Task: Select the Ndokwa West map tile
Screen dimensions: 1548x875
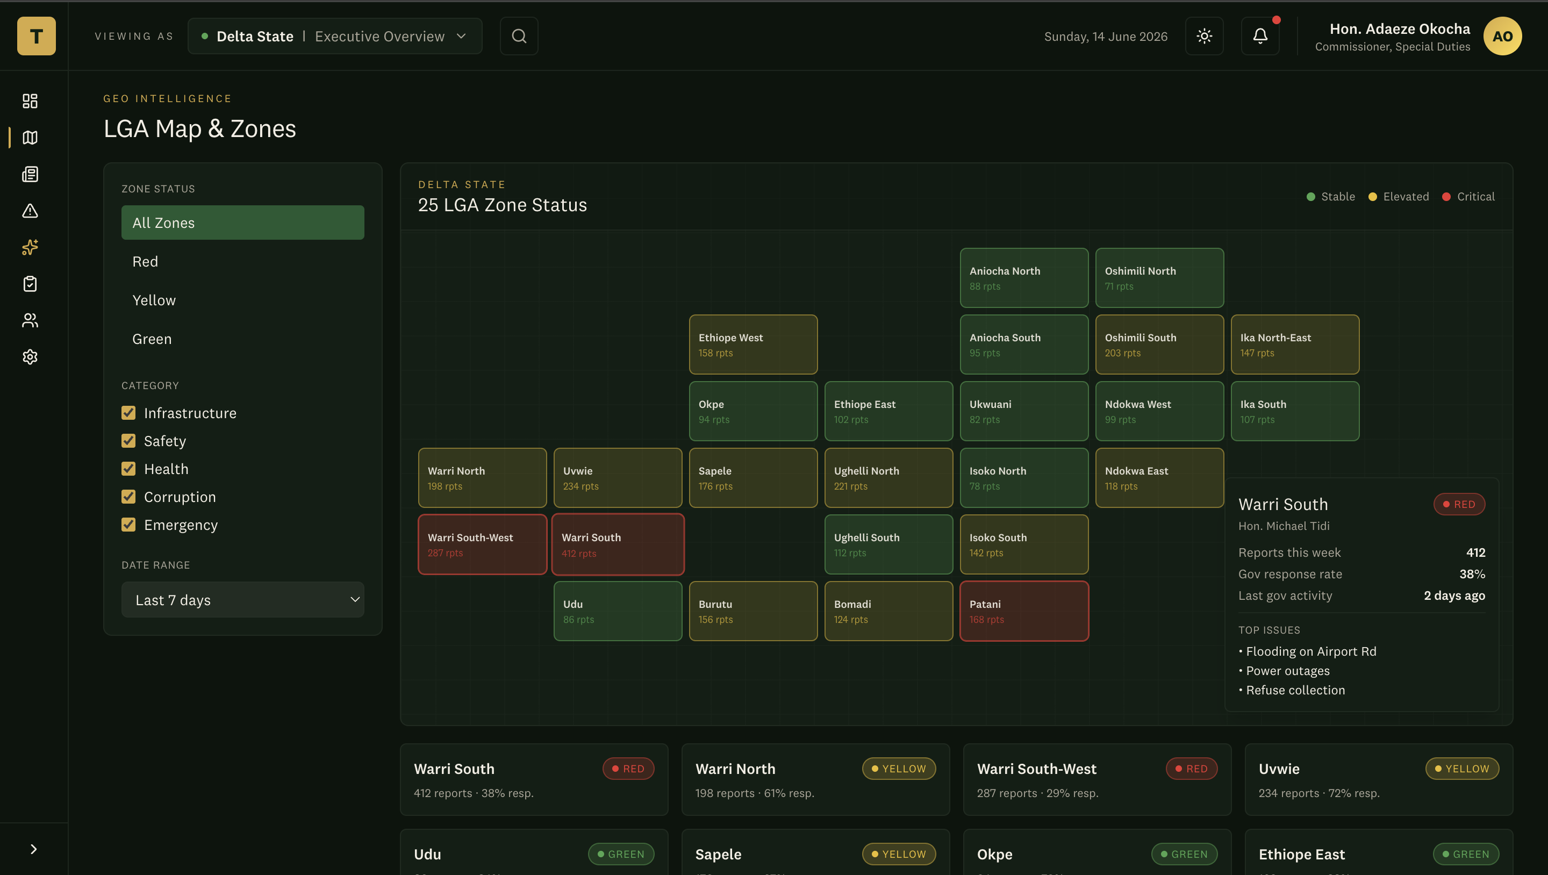Action: pos(1159,411)
